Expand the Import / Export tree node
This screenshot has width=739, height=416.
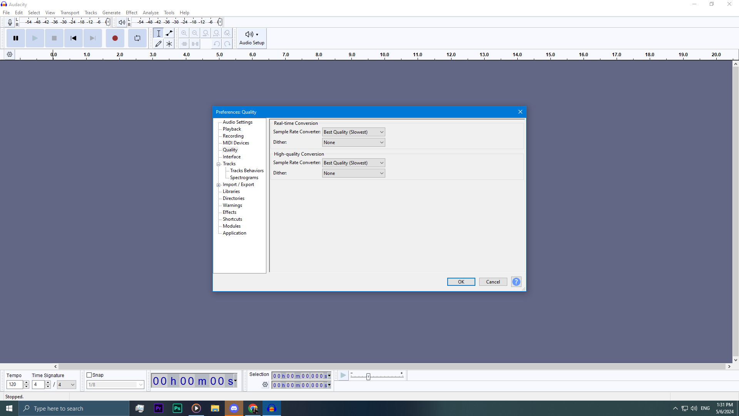click(x=219, y=185)
